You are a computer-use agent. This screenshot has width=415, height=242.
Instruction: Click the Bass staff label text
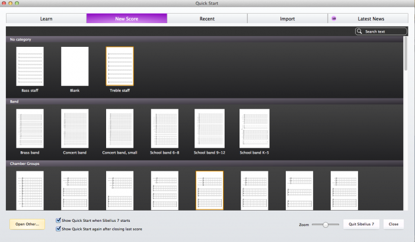(x=30, y=90)
